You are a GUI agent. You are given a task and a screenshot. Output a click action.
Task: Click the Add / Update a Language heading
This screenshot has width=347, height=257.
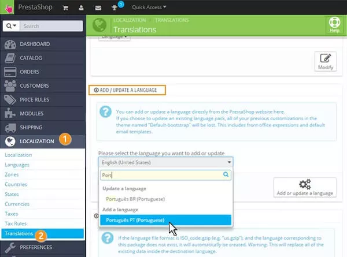coord(127,90)
